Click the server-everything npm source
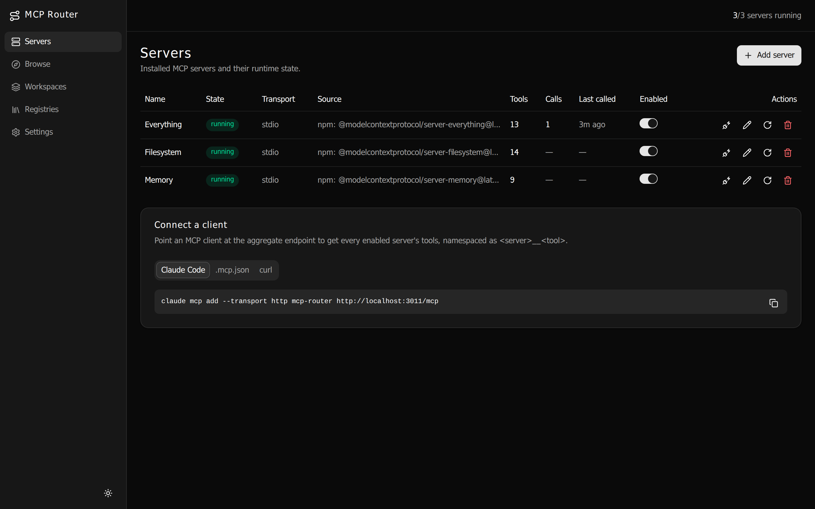 (409, 125)
